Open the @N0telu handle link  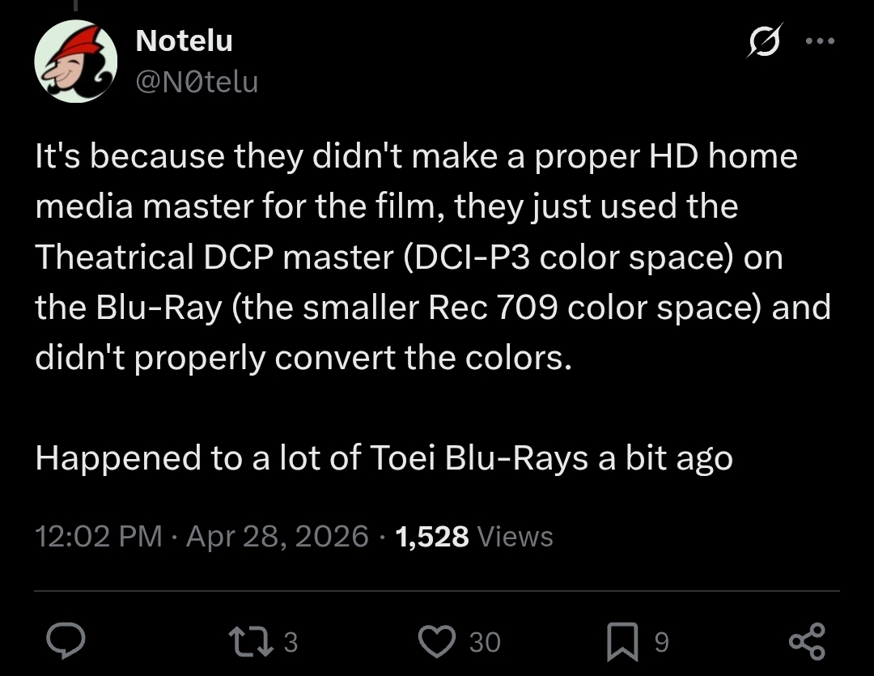(x=197, y=82)
